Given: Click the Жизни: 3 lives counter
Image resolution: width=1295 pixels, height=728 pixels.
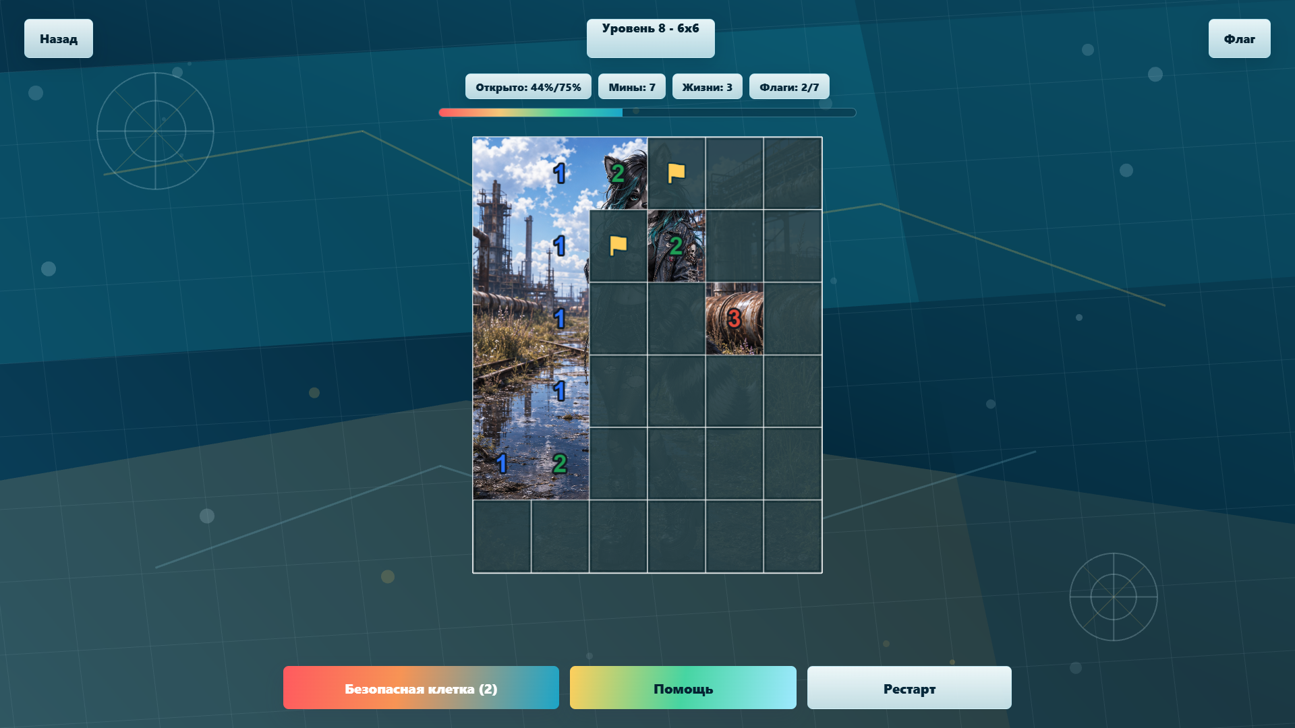Looking at the screenshot, I should tap(707, 87).
